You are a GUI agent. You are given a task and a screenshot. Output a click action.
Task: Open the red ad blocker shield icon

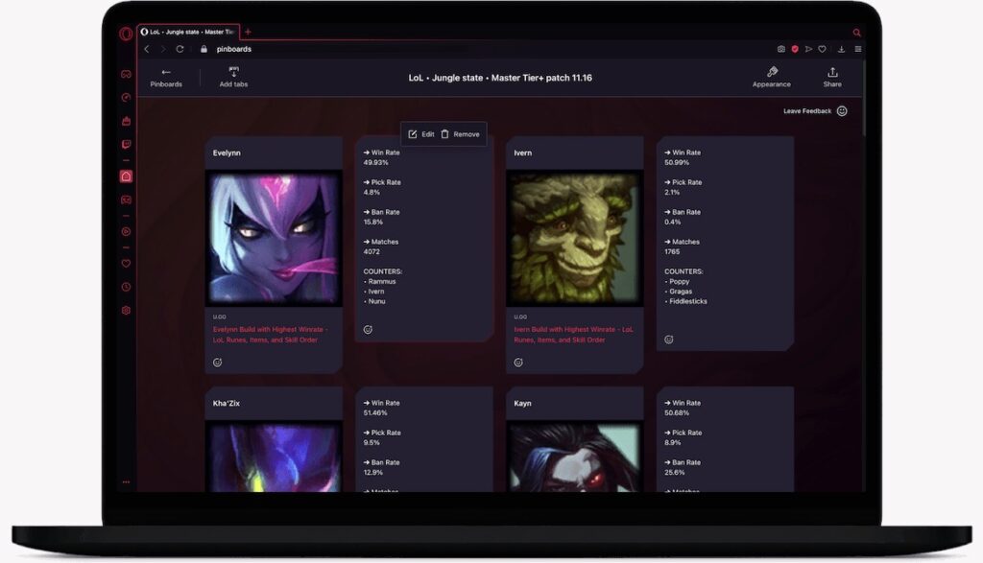pos(795,49)
